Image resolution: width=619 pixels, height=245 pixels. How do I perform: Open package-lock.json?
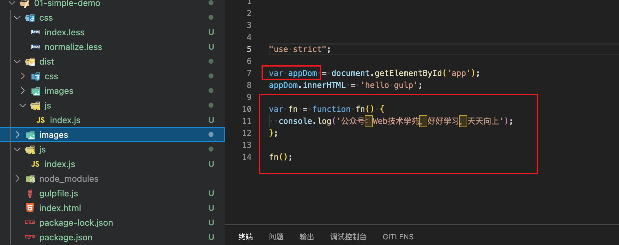pyautogui.click(x=76, y=223)
